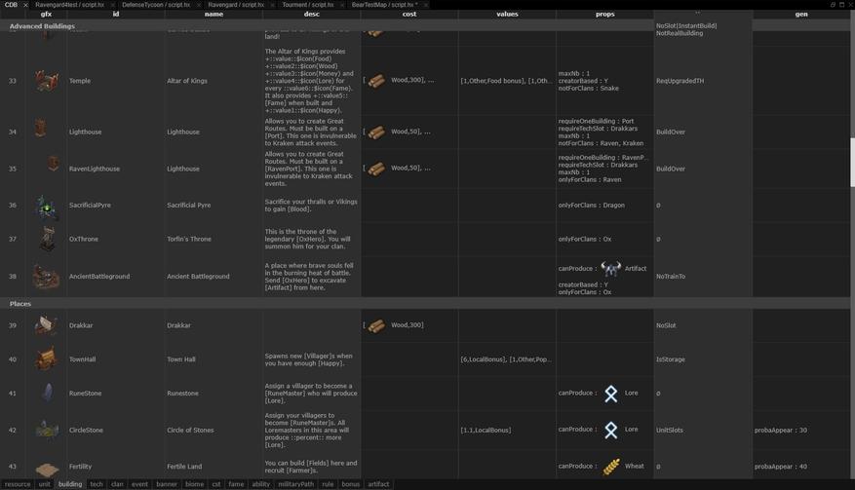855x490 pixels.
Task: Open the militaryPath sheet tab
Action: point(296,484)
